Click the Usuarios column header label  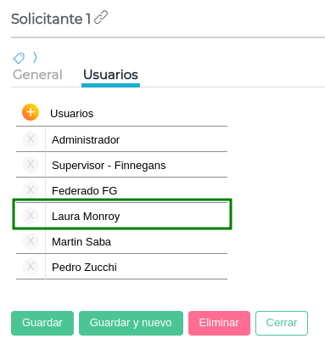point(72,114)
